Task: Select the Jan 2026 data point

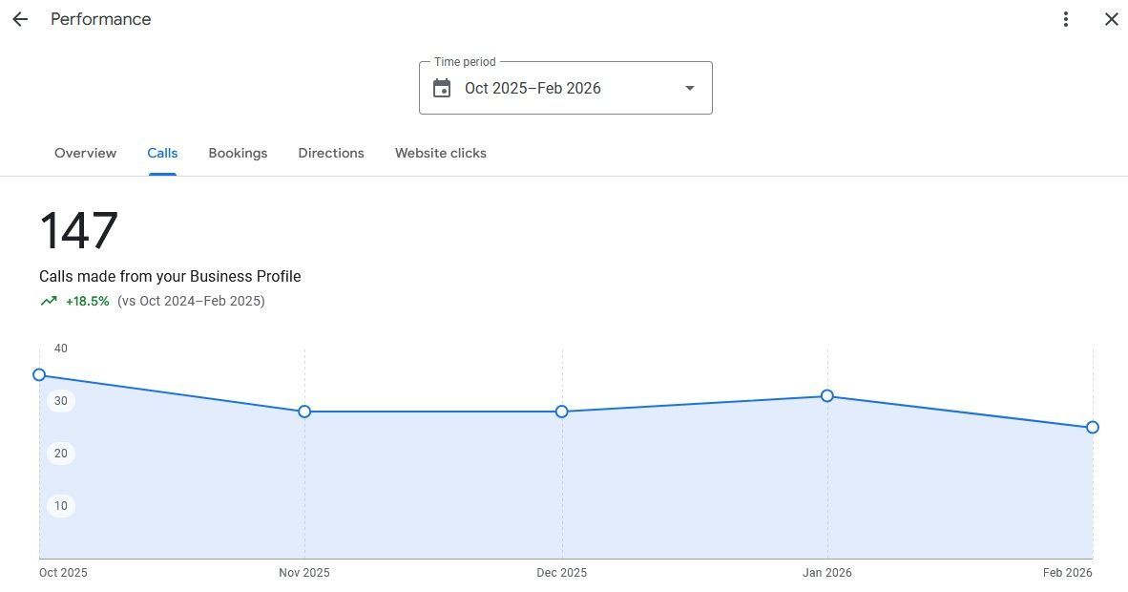Action: pyautogui.click(x=827, y=395)
